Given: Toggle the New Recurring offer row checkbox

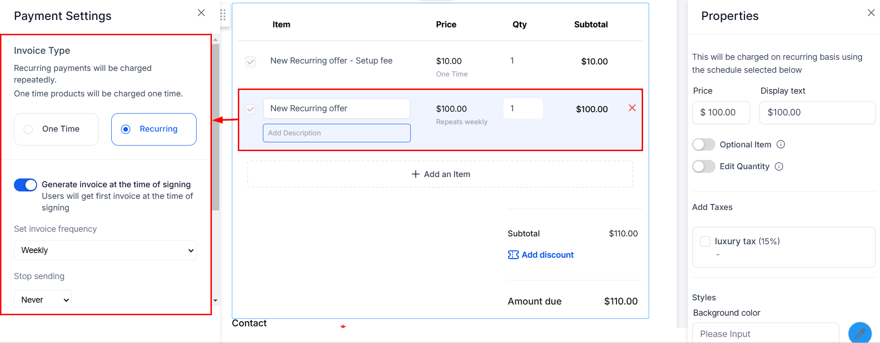Looking at the screenshot, I should 250,109.
